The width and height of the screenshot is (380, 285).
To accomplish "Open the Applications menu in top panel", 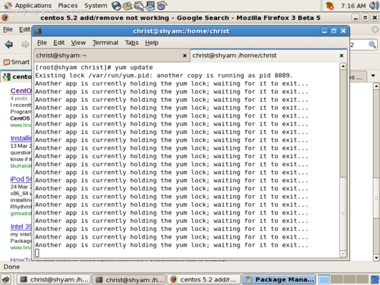I will [x=33, y=5].
